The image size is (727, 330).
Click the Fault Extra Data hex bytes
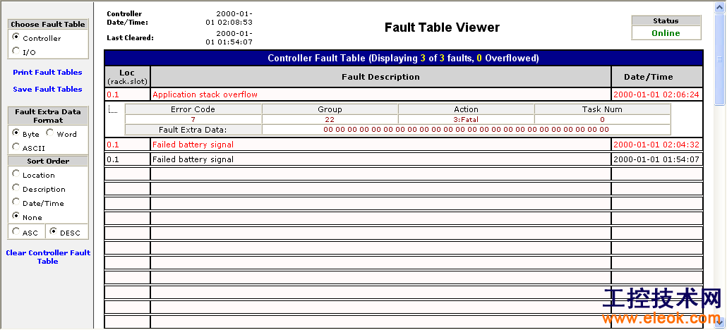click(x=466, y=129)
